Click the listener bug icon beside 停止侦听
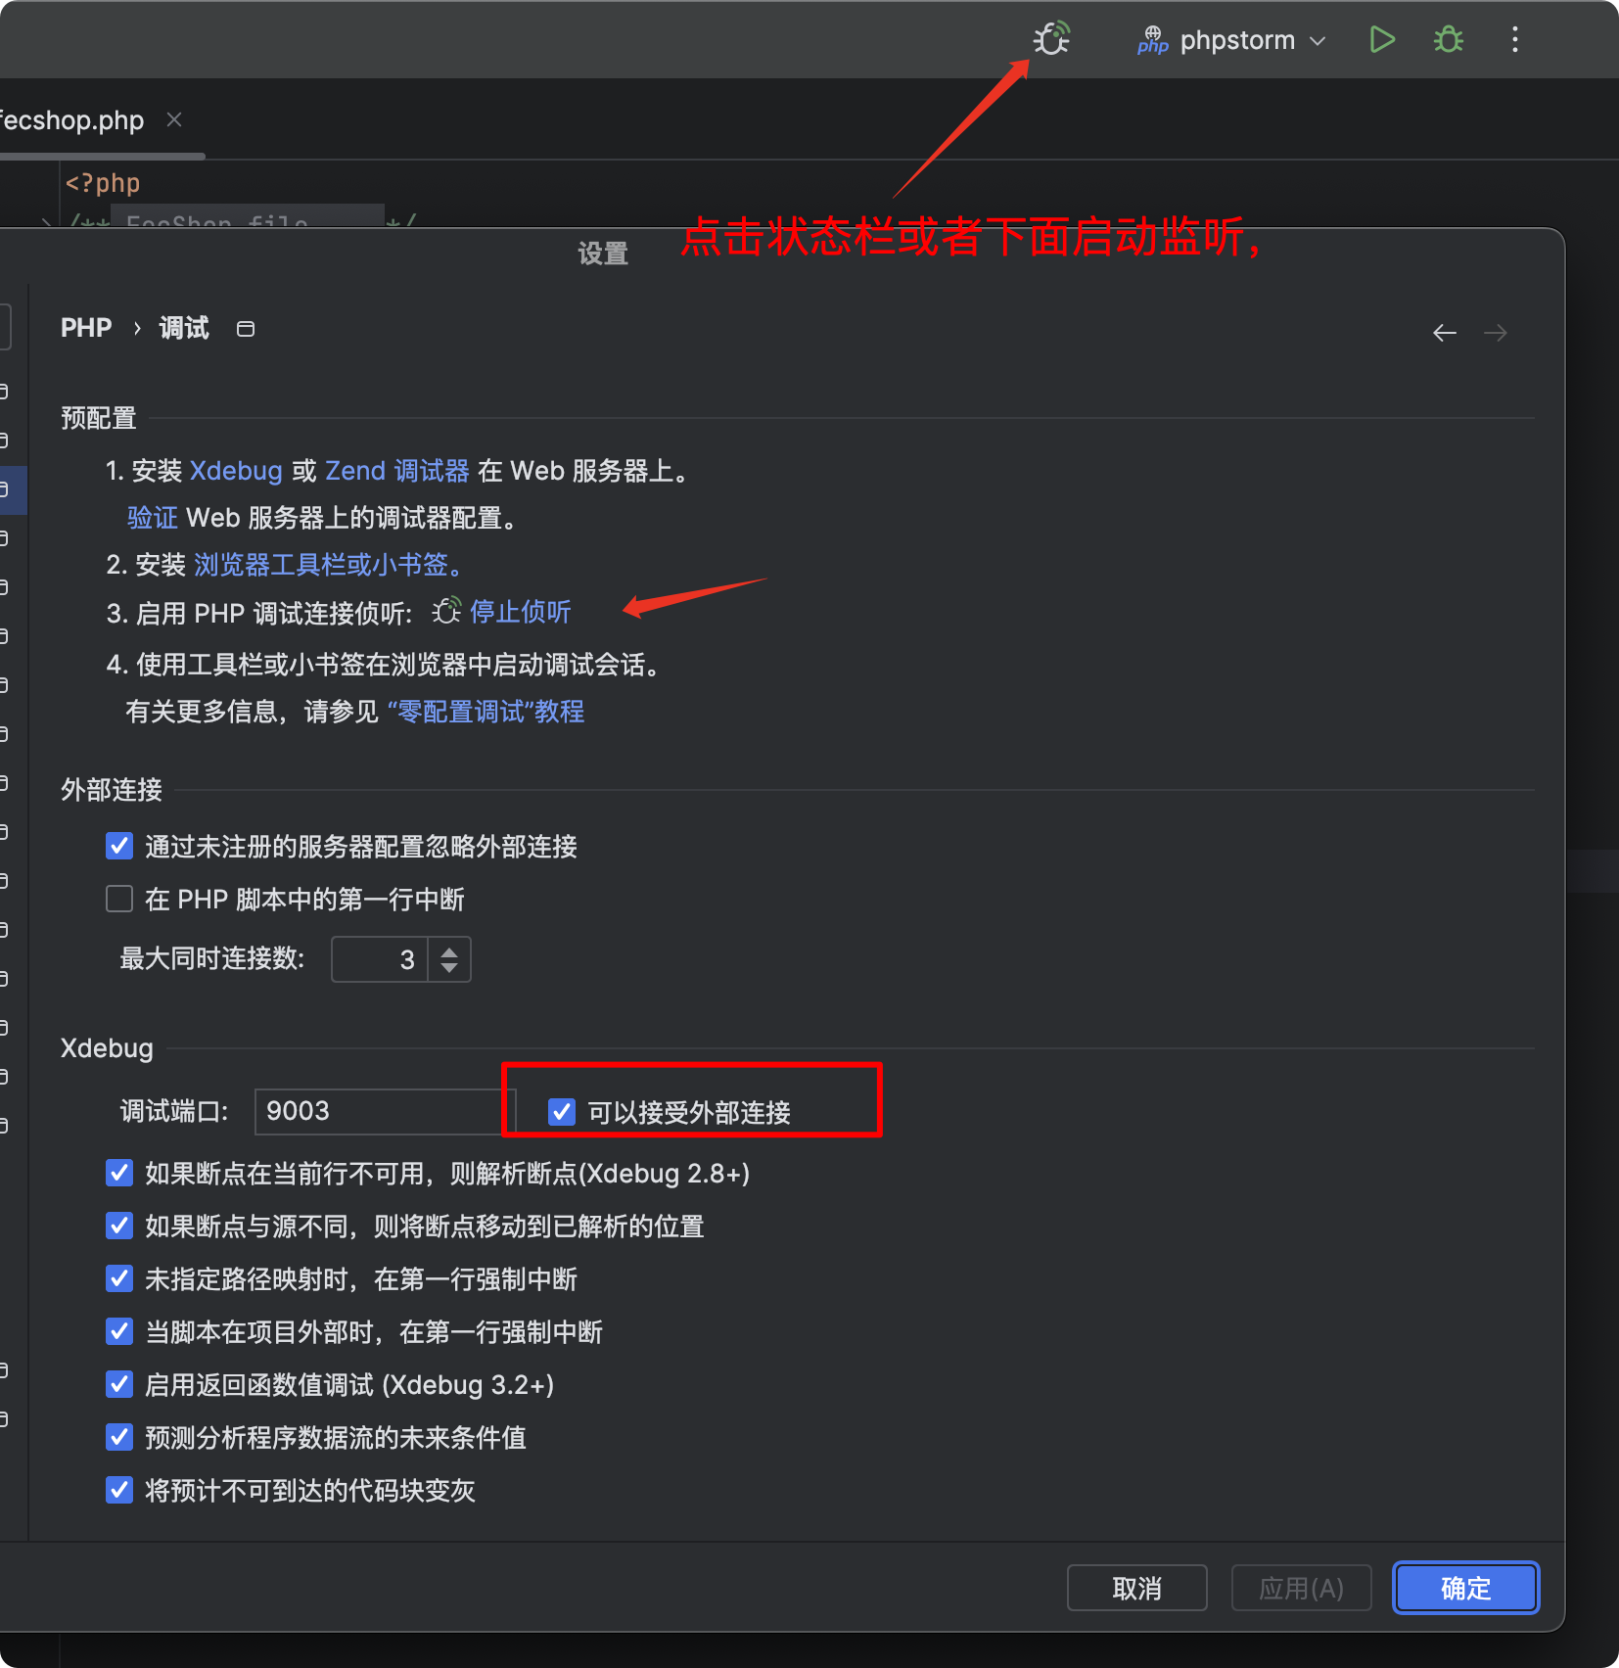This screenshot has height=1668, width=1619. [x=446, y=612]
